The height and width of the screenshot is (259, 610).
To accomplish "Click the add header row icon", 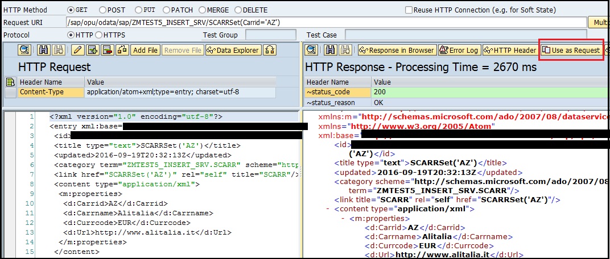I will [x=92, y=50].
